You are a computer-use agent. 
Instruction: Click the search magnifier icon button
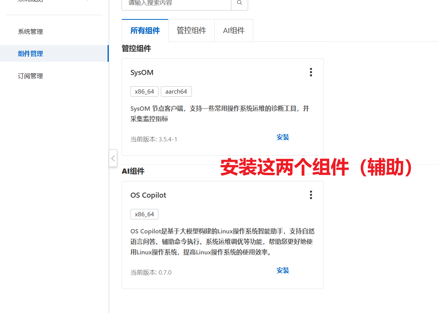point(240,3)
